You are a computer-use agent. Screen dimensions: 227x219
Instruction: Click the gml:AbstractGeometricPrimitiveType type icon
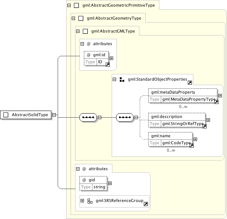pyautogui.click(x=77, y=5)
